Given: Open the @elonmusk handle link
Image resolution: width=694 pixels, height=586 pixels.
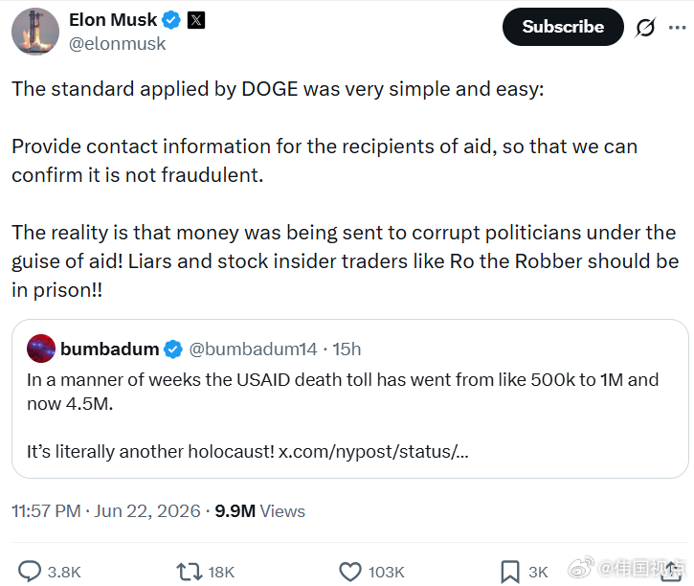Looking at the screenshot, I should click(118, 44).
